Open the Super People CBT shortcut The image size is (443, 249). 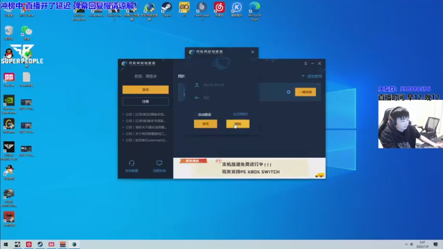(x=9, y=151)
